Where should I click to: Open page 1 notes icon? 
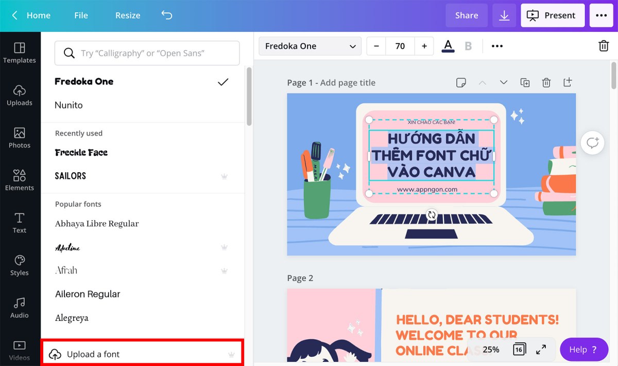tap(461, 83)
